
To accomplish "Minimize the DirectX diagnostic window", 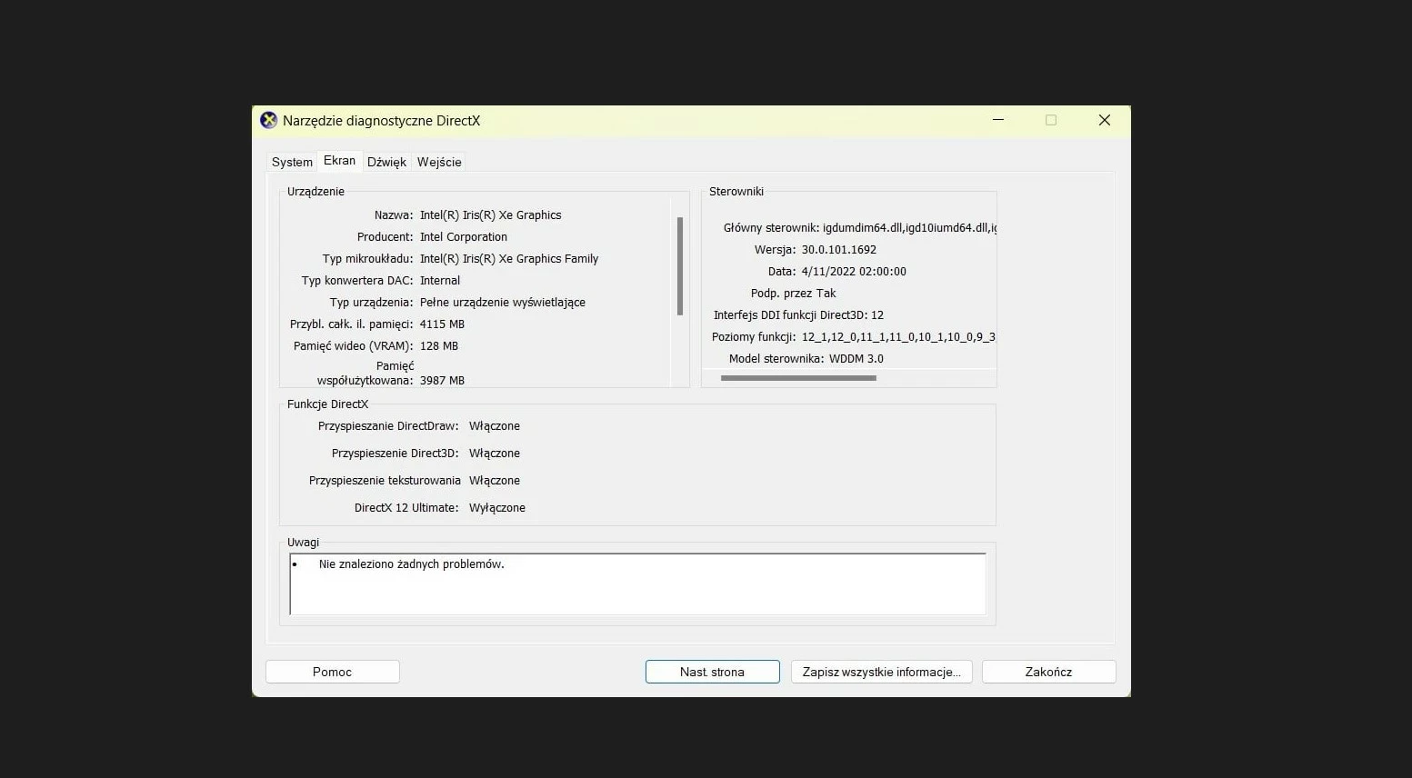I will tap(997, 120).
